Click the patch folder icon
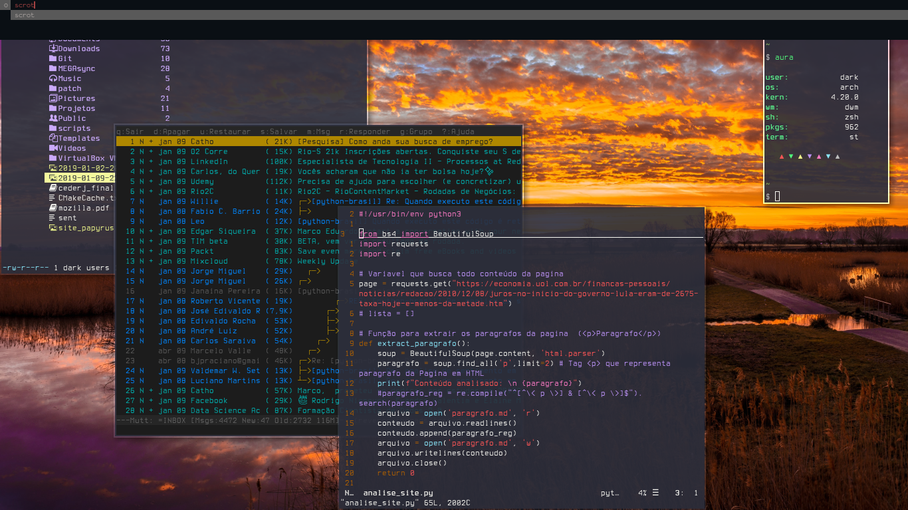 pos(53,88)
